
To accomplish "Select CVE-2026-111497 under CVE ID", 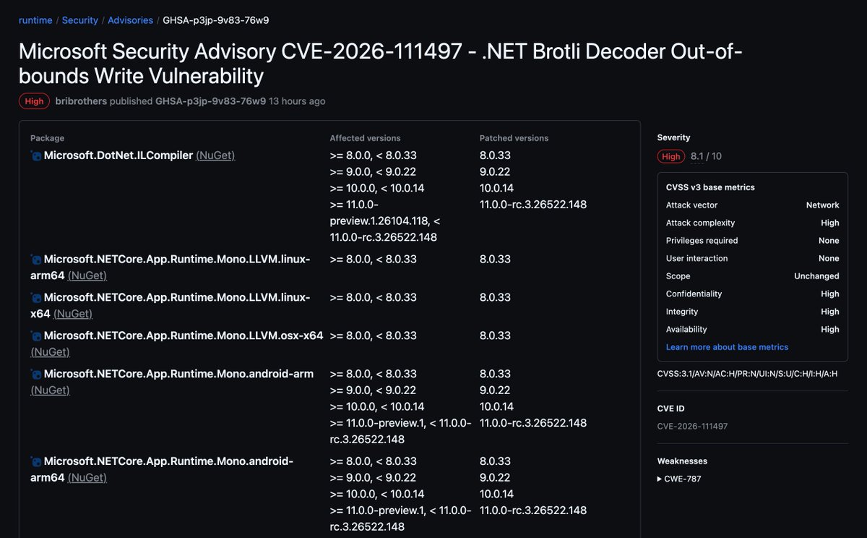I will tap(692, 427).
